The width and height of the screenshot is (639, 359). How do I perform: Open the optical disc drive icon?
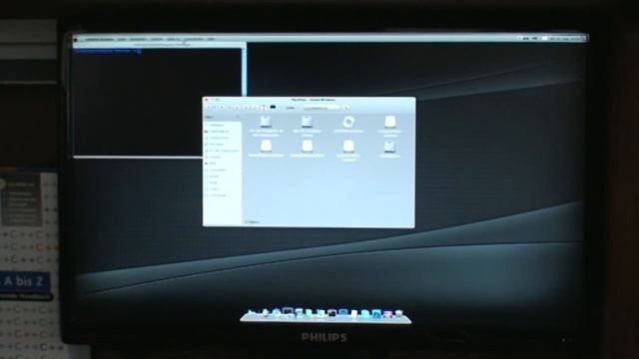(x=348, y=122)
